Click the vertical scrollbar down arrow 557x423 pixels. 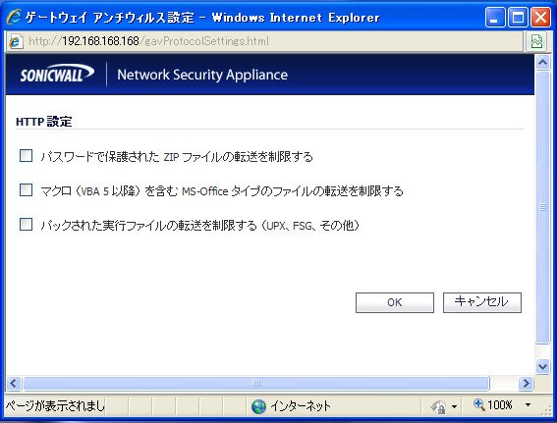pyautogui.click(x=543, y=366)
